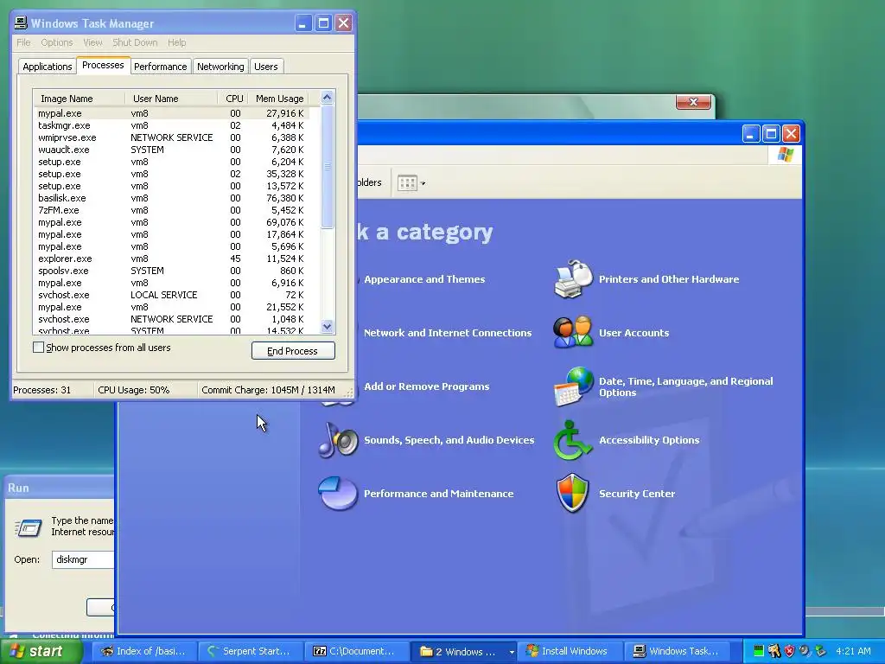Switch to the Performance tab

(x=160, y=67)
